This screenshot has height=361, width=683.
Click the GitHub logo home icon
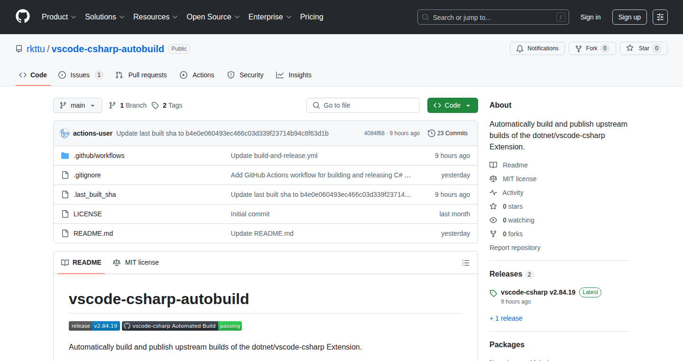coord(23,17)
